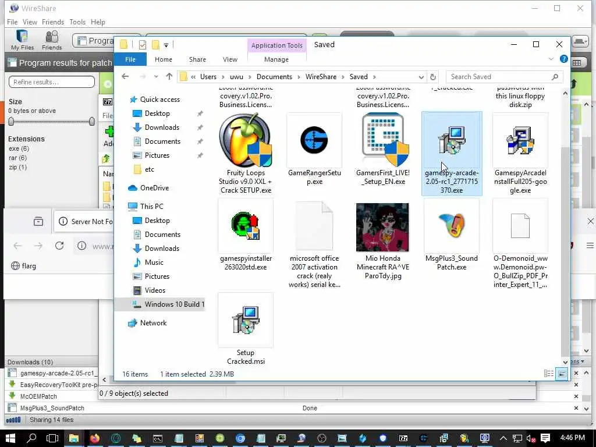Select MsgPlus3_SoundPatch.exe file
596x447 pixels.
452,235
